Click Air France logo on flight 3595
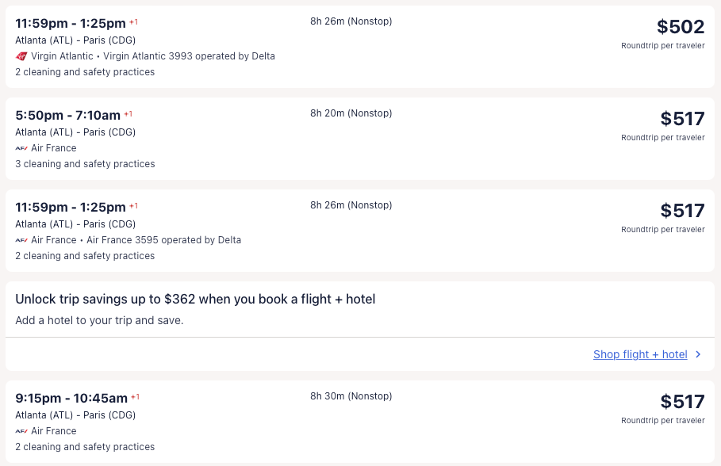The height and width of the screenshot is (466, 721). pyautogui.click(x=21, y=240)
